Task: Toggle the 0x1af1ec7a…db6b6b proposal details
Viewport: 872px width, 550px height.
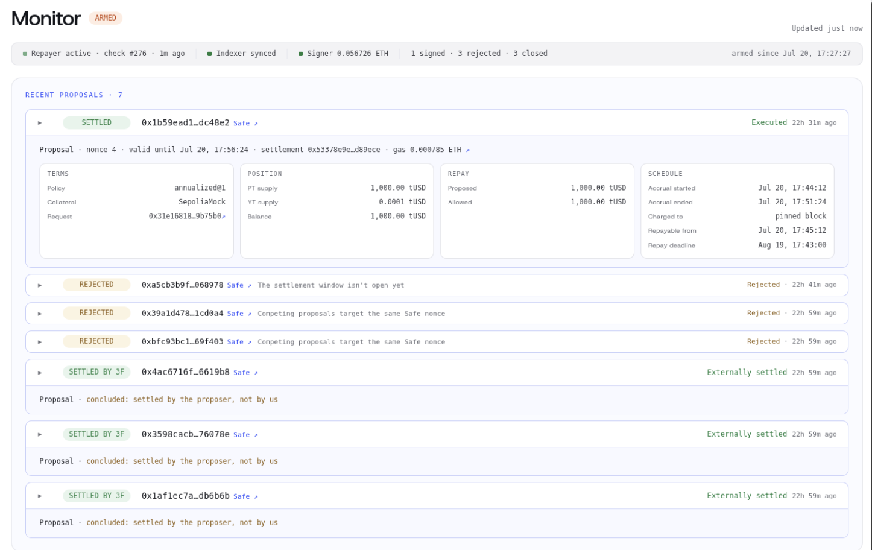Action: tap(40, 496)
